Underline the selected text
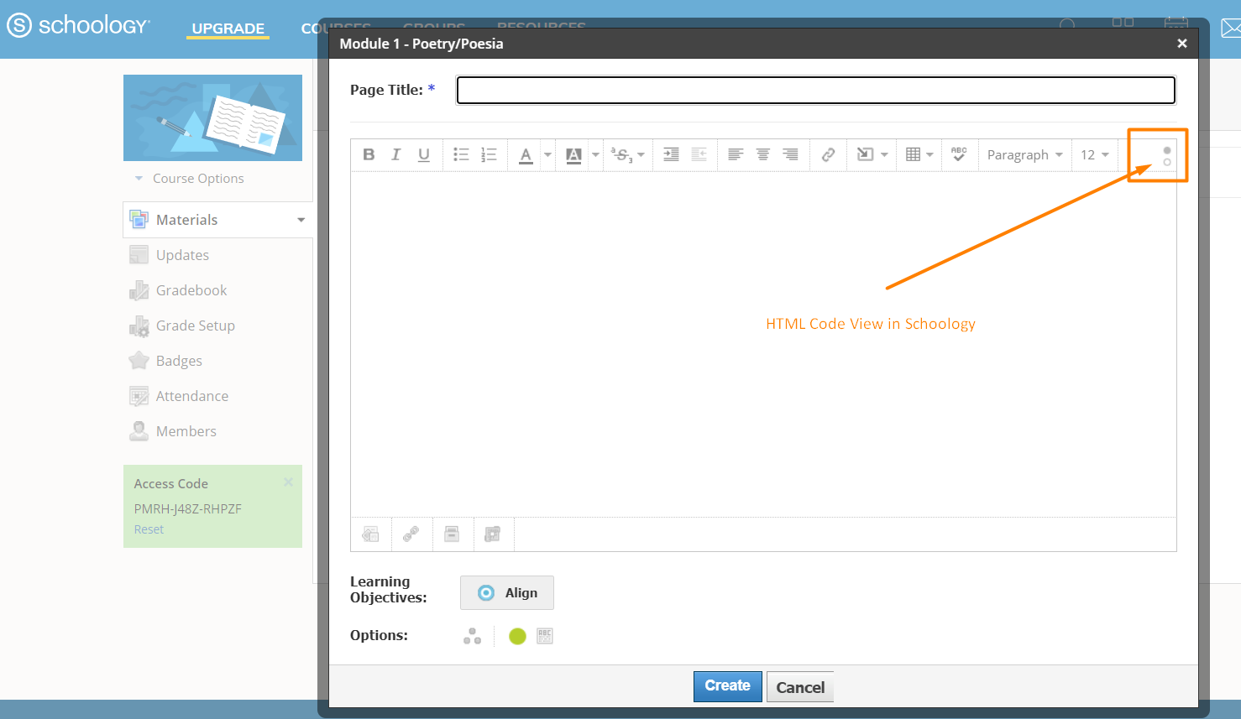This screenshot has height=719, width=1241. (424, 154)
